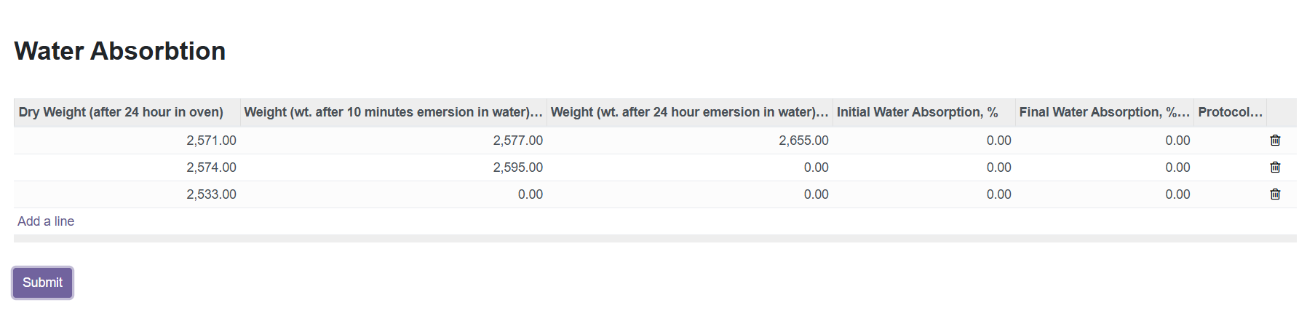Select second row's 24 hour weight 0.00 cell
The height and width of the screenshot is (316, 1315).
(x=690, y=167)
